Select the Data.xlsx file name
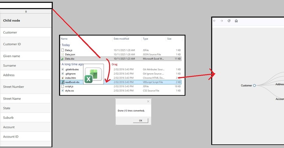The width and height of the screenshot is (284, 148). (69, 59)
